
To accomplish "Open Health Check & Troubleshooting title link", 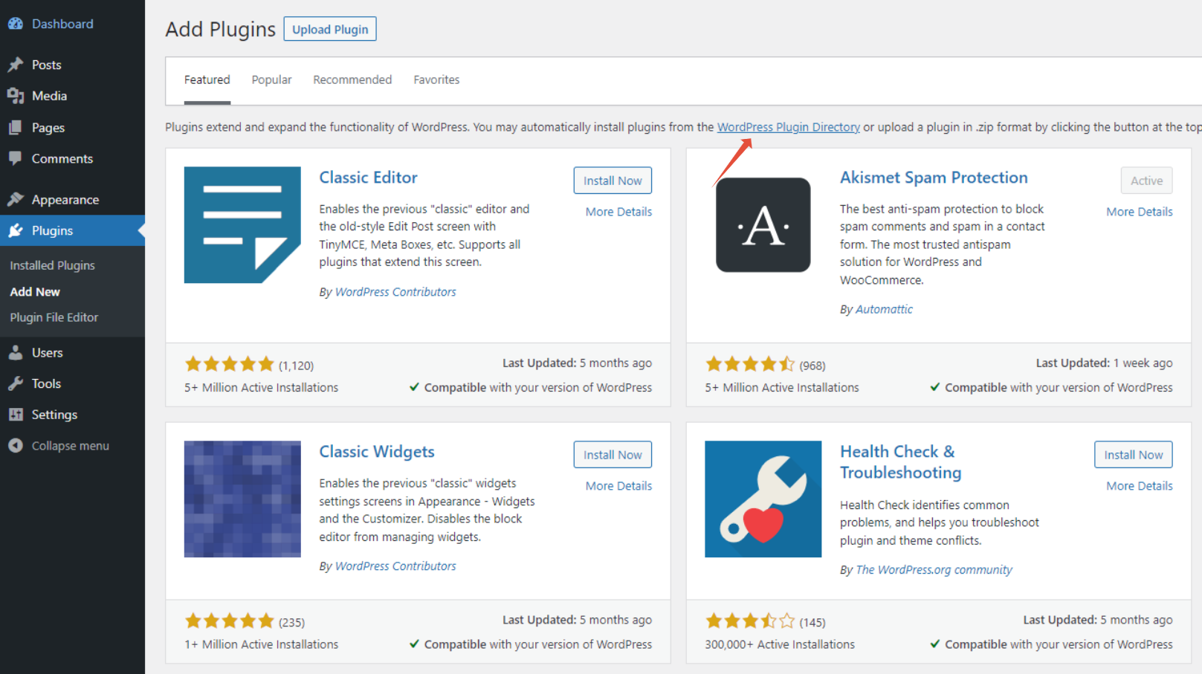I will pos(900,462).
